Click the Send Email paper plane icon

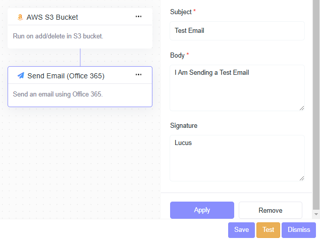21,76
